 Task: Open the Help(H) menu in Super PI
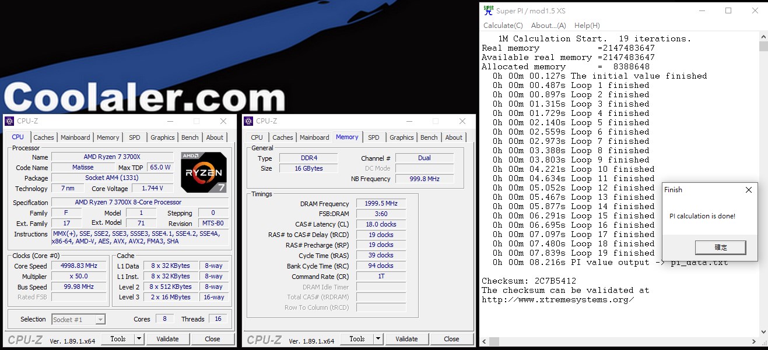[587, 26]
